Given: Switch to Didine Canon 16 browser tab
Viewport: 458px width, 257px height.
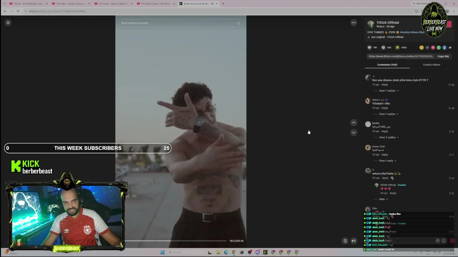Looking at the screenshot, I should coord(156,4).
